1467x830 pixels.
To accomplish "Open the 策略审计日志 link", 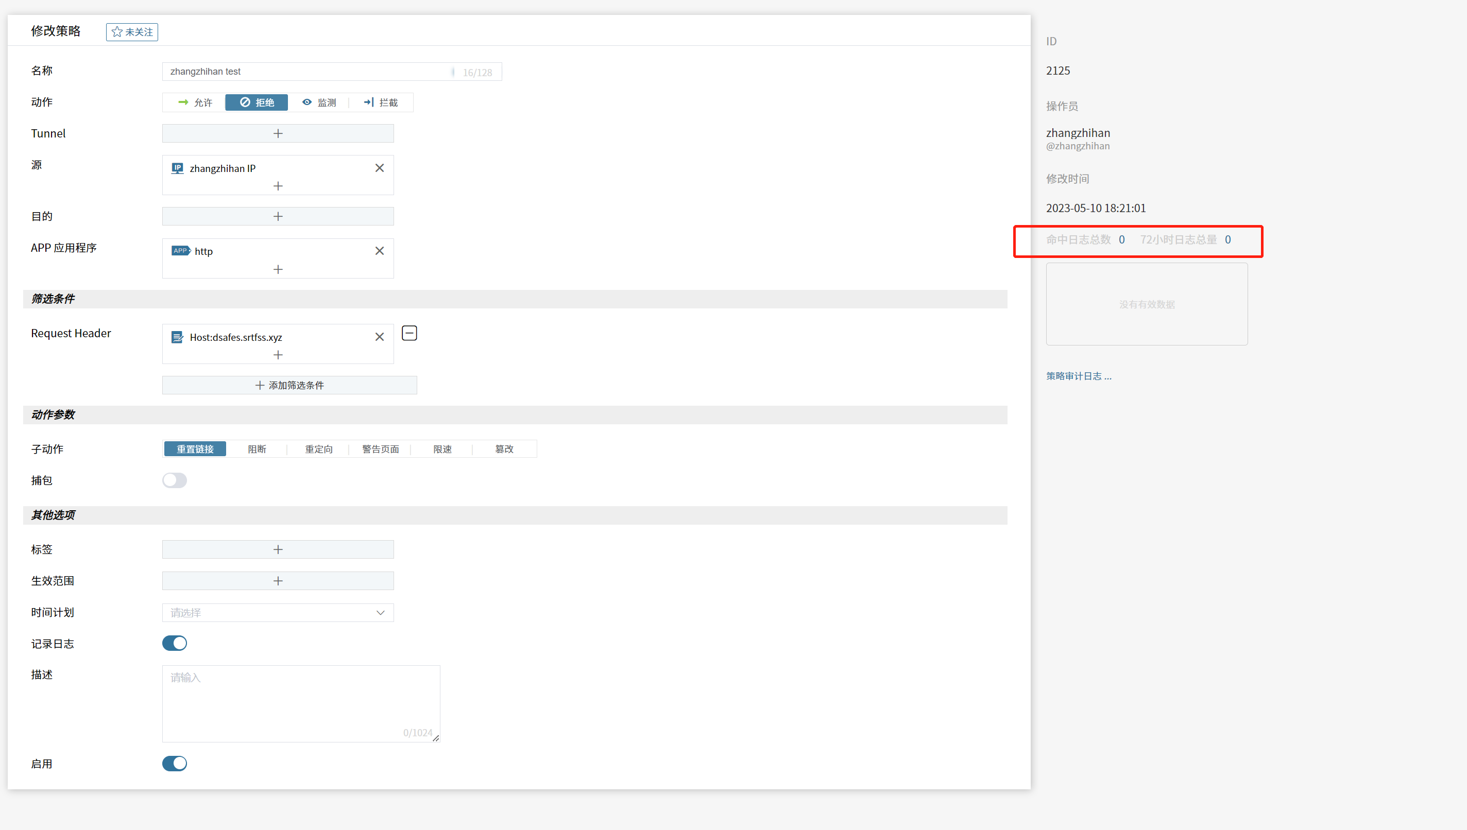I will click(x=1078, y=376).
